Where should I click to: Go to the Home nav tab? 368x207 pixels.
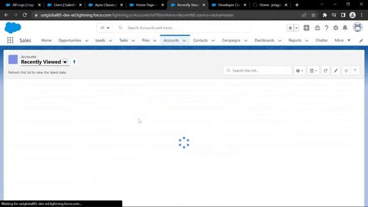coord(46,40)
